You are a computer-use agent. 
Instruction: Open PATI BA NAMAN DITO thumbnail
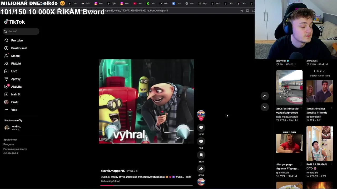(320, 143)
